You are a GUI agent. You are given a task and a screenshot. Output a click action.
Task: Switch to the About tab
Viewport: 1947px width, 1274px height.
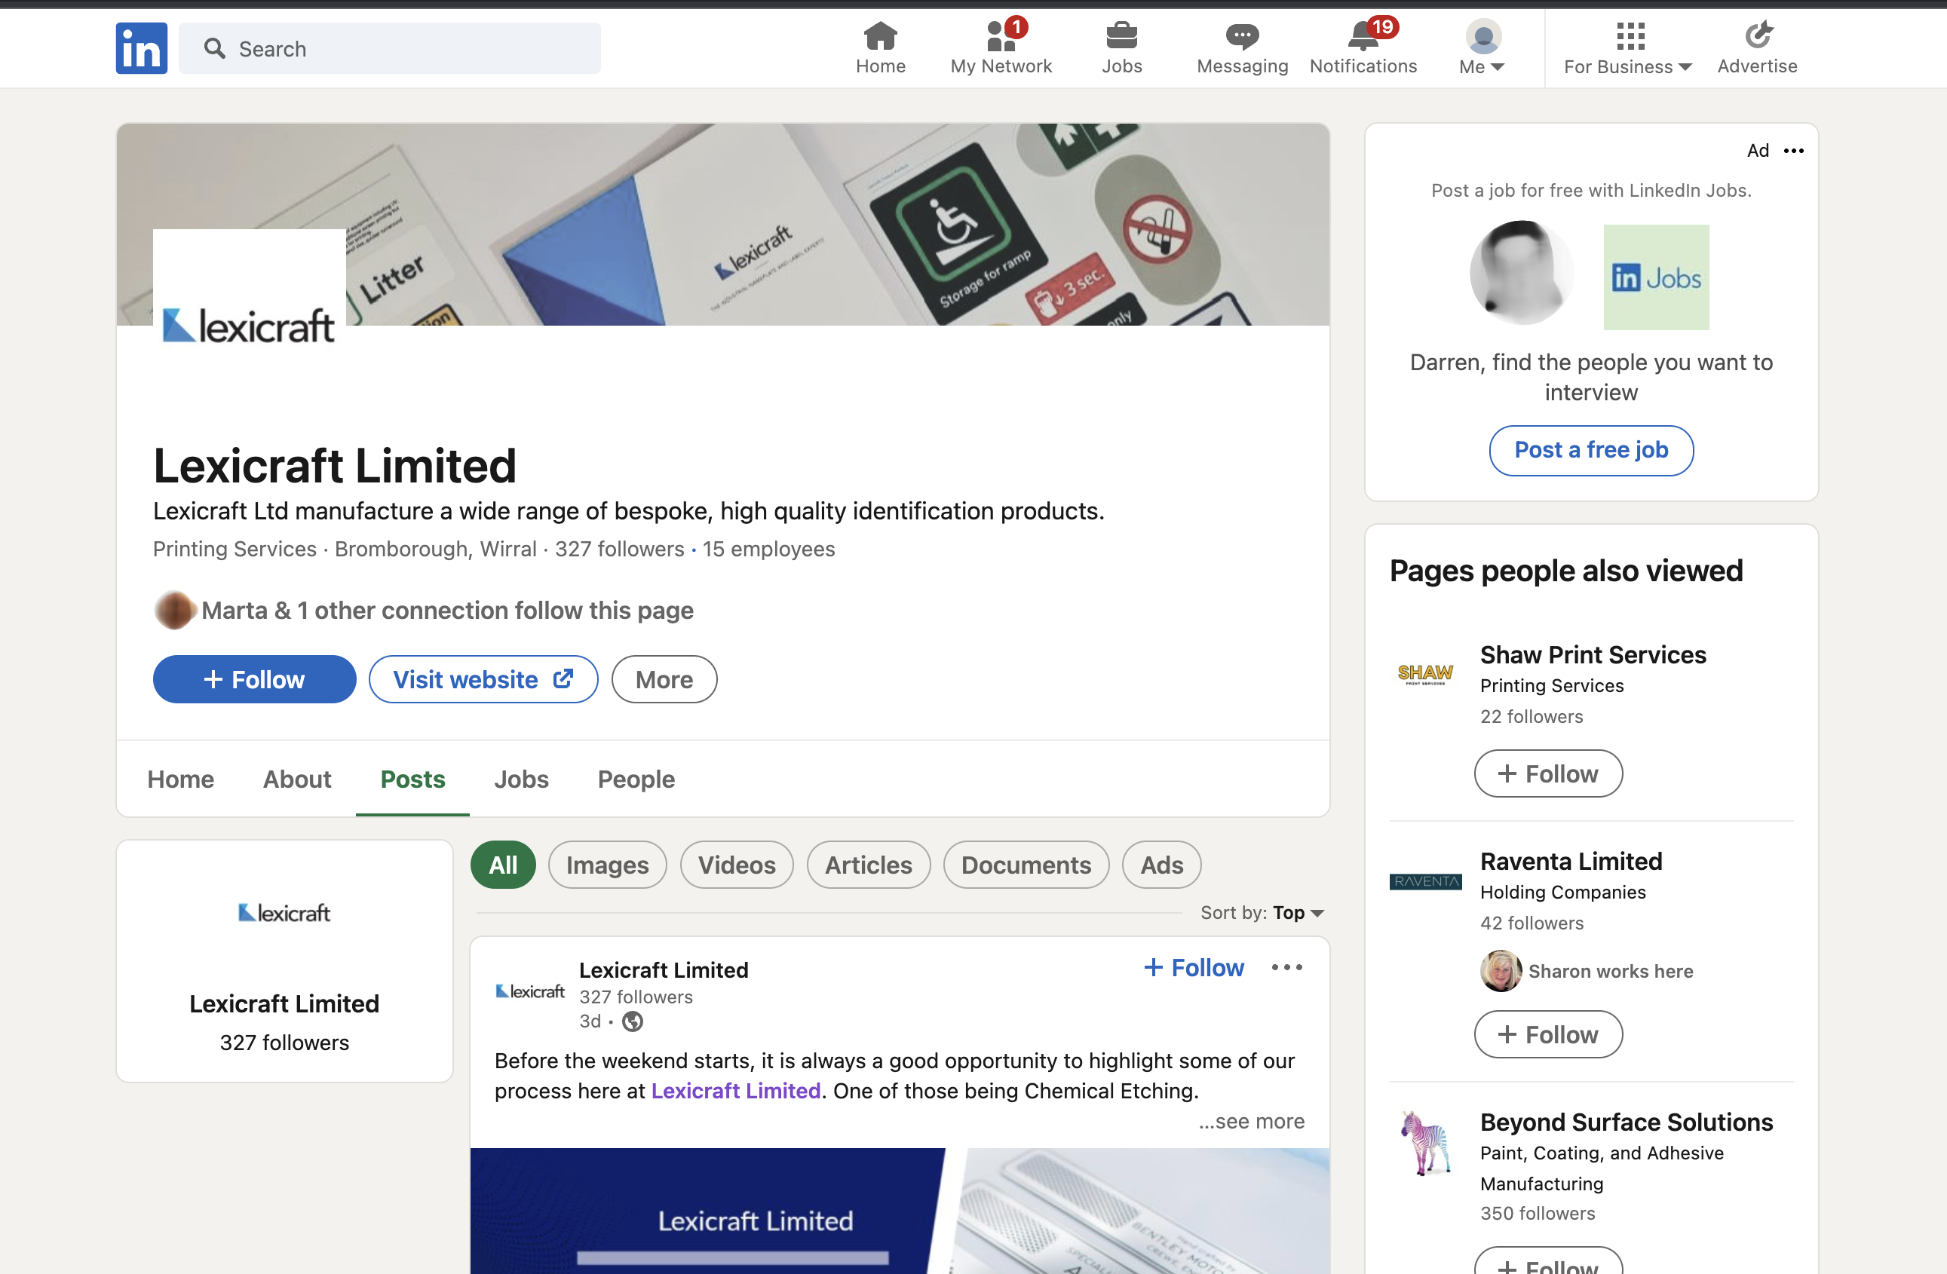(x=296, y=779)
